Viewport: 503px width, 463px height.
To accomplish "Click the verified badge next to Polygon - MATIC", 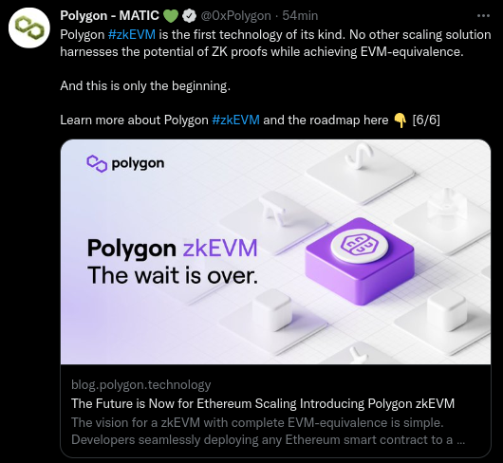I will click(189, 16).
